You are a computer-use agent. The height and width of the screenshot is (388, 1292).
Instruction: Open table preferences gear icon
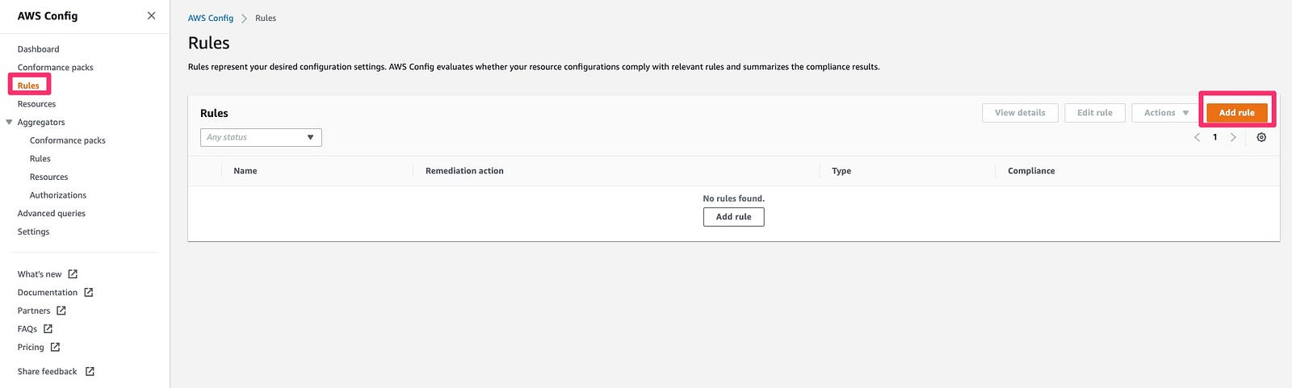point(1261,137)
